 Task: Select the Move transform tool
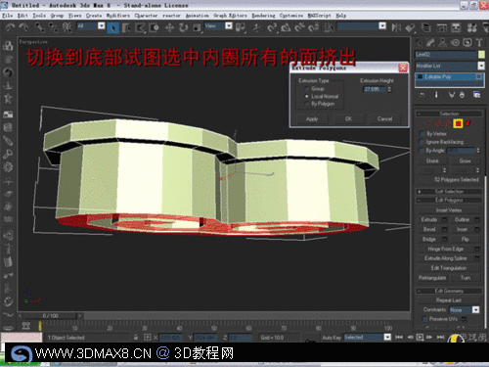(x=169, y=28)
